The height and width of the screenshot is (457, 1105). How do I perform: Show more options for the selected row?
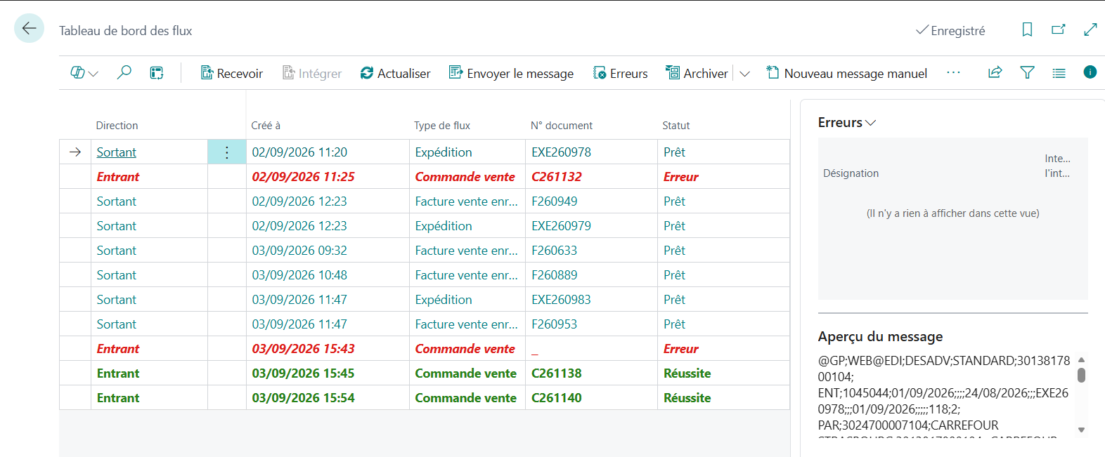point(227,152)
